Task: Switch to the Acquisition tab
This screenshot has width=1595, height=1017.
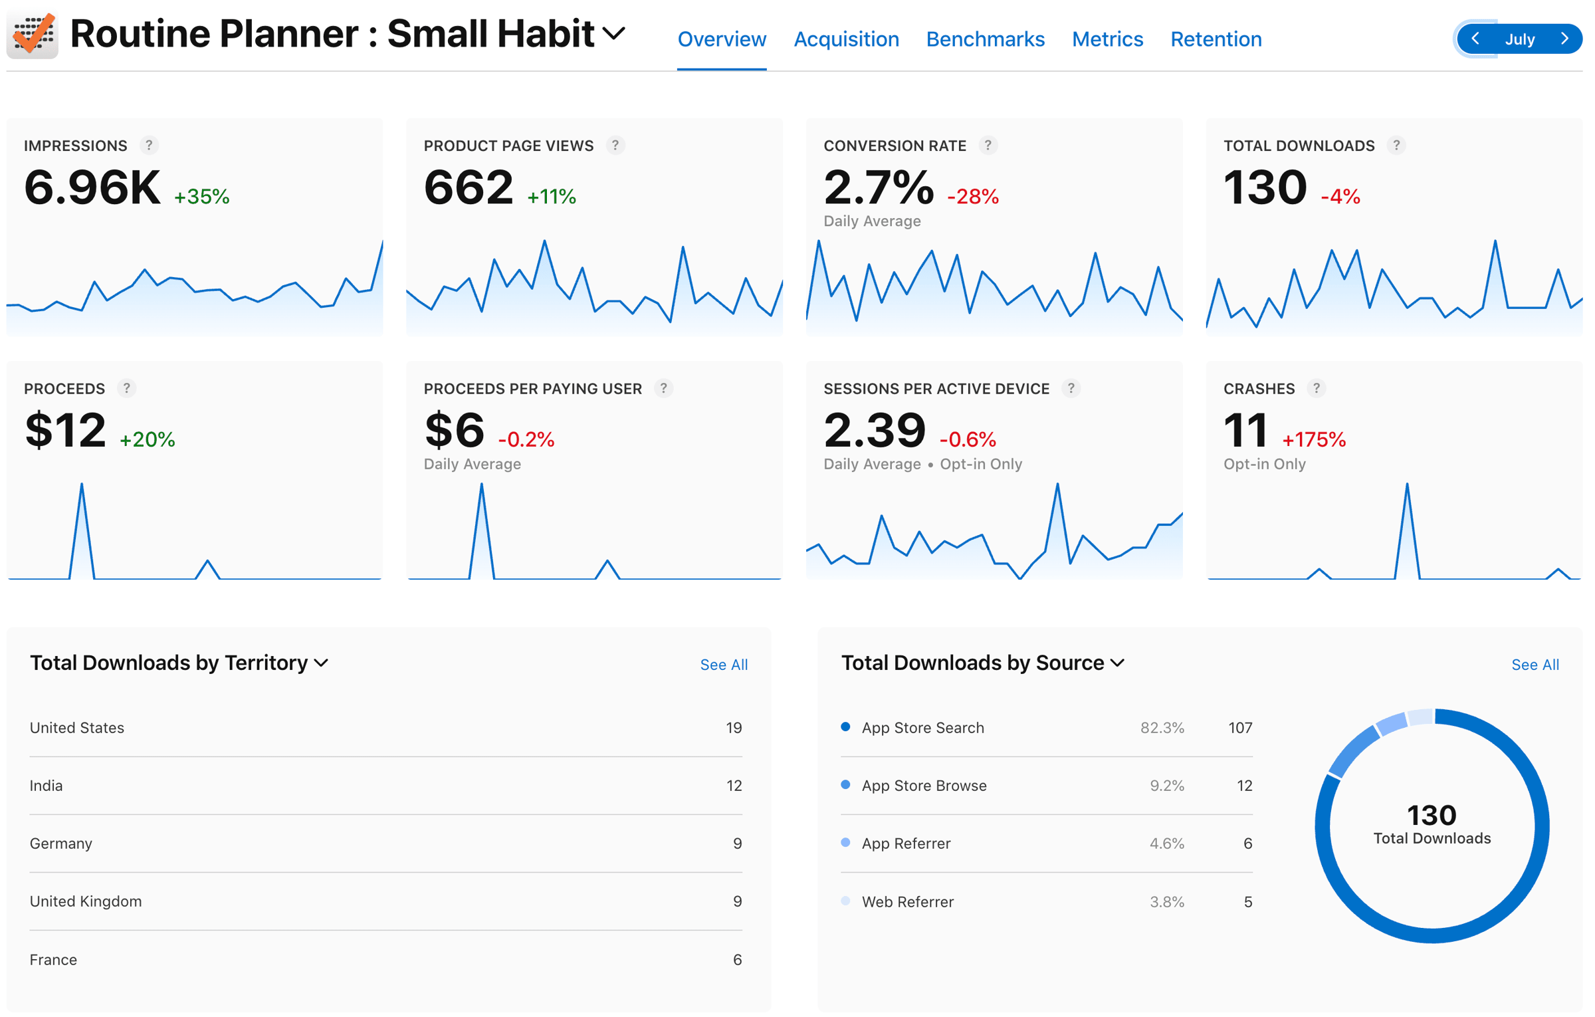Action: pyautogui.click(x=846, y=39)
